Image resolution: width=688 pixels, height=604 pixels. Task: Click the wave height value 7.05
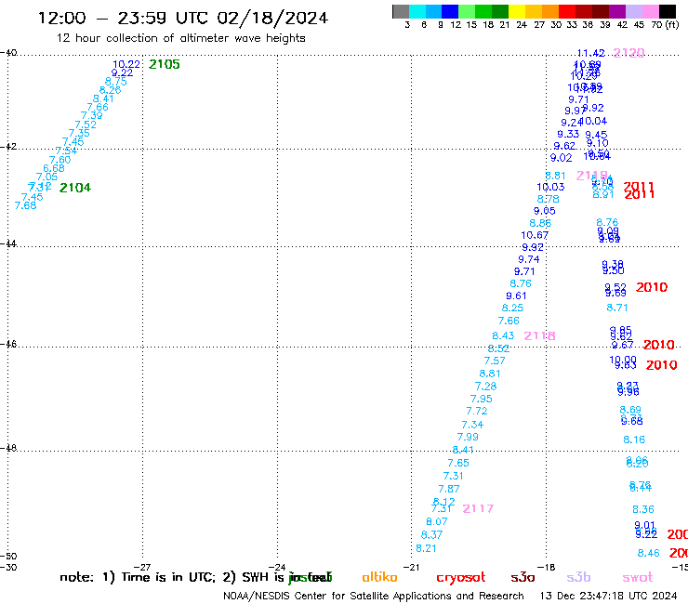pos(46,177)
